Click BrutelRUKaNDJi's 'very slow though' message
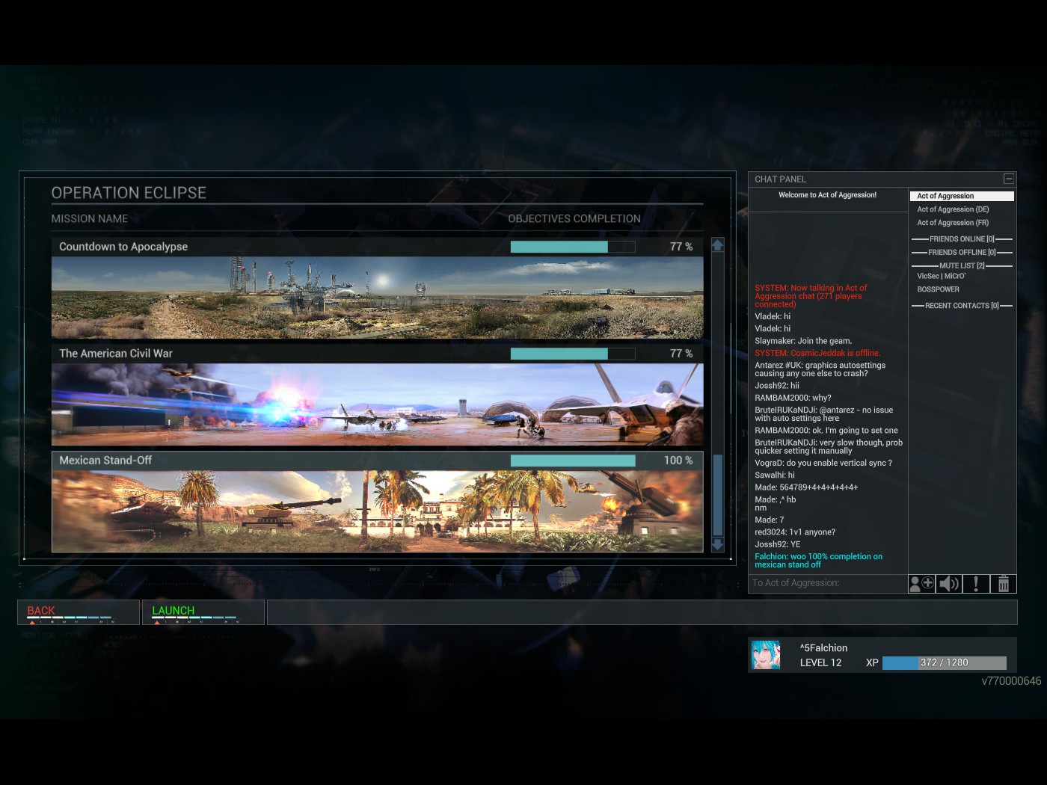1047x785 pixels. pyautogui.click(x=829, y=447)
